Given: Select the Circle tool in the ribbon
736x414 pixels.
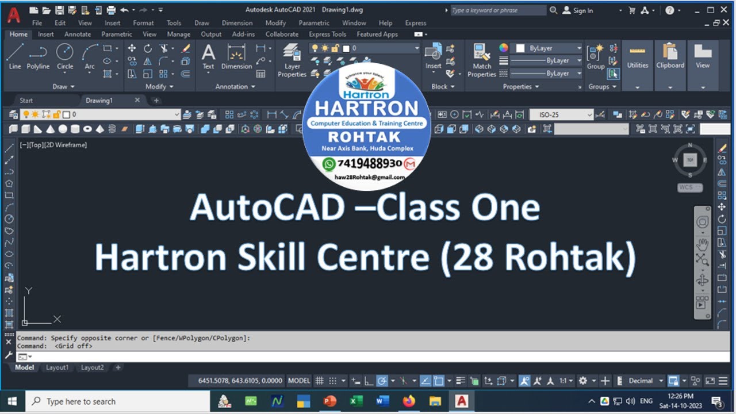Looking at the screenshot, I should pos(64,56).
